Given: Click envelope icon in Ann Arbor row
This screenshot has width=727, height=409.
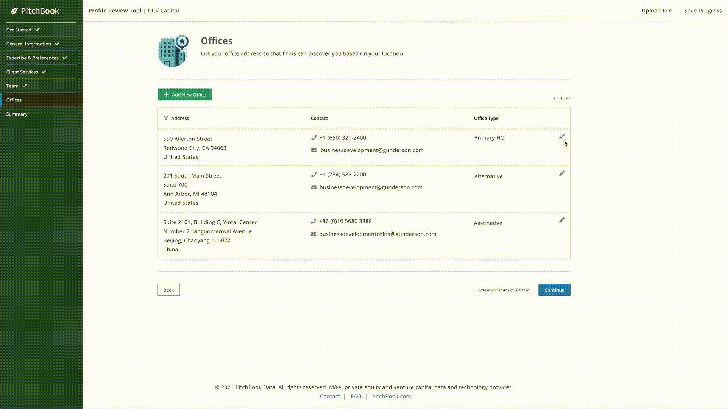Looking at the screenshot, I should pos(314,187).
